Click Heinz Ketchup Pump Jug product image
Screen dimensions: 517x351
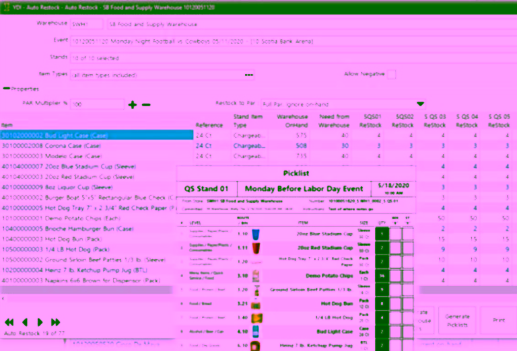click(x=256, y=346)
